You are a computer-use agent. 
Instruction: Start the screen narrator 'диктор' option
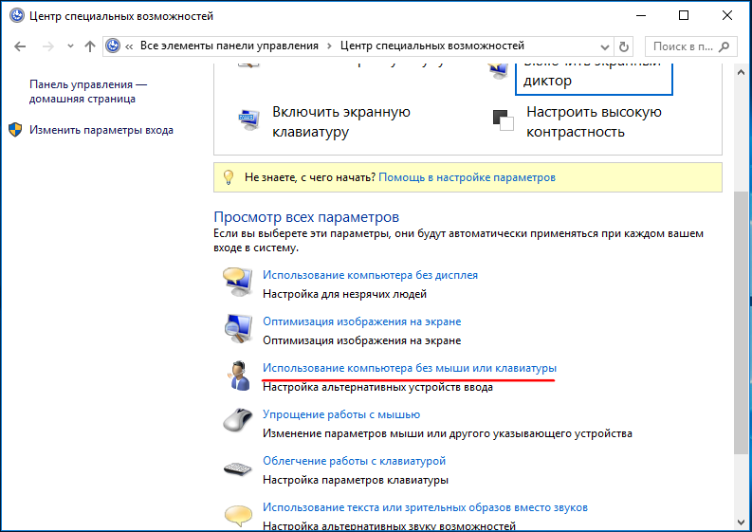[x=594, y=79]
